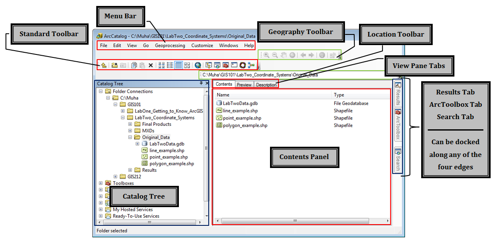
Task: Expand the GIS212 folder node
Action: point(115,177)
